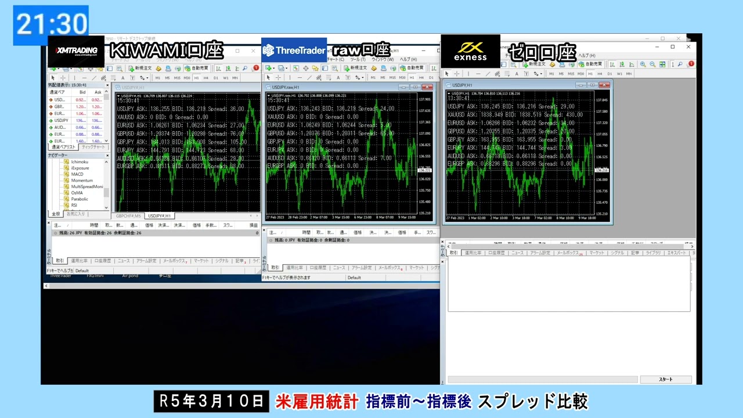Select the crosshair tool in ThreeTrader window
The image size is (743, 418).
tap(278, 77)
